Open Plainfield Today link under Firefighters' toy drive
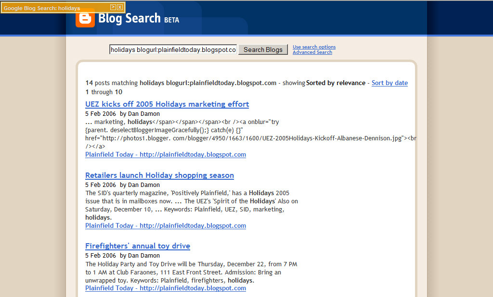 166,288
